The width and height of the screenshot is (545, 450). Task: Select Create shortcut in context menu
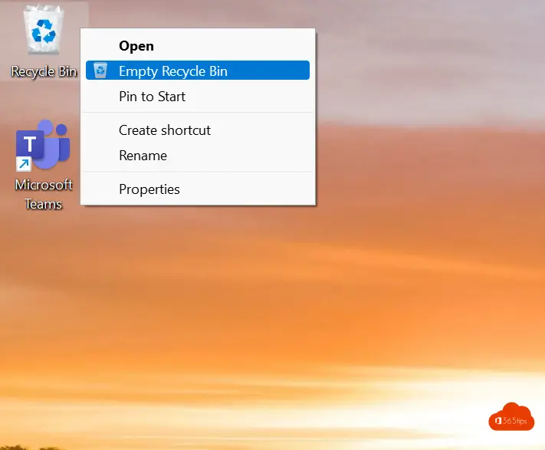[x=198, y=130]
